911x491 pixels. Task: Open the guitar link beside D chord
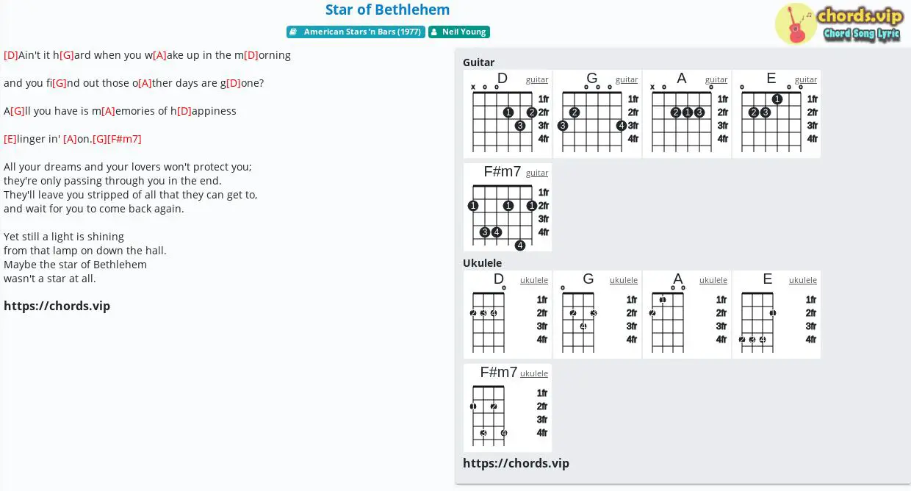coord(537,79)
